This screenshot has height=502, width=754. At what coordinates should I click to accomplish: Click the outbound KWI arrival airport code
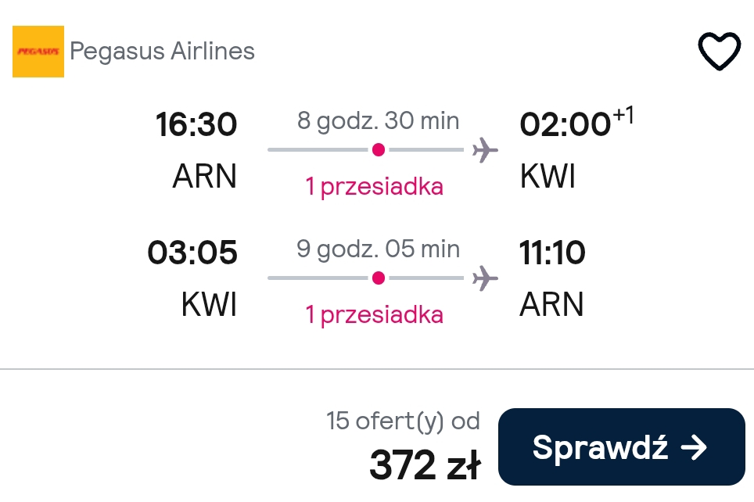pos(548,176)
